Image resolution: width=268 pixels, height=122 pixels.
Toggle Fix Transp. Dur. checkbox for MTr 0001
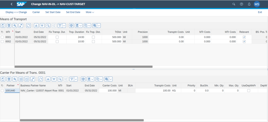point(57,37)
